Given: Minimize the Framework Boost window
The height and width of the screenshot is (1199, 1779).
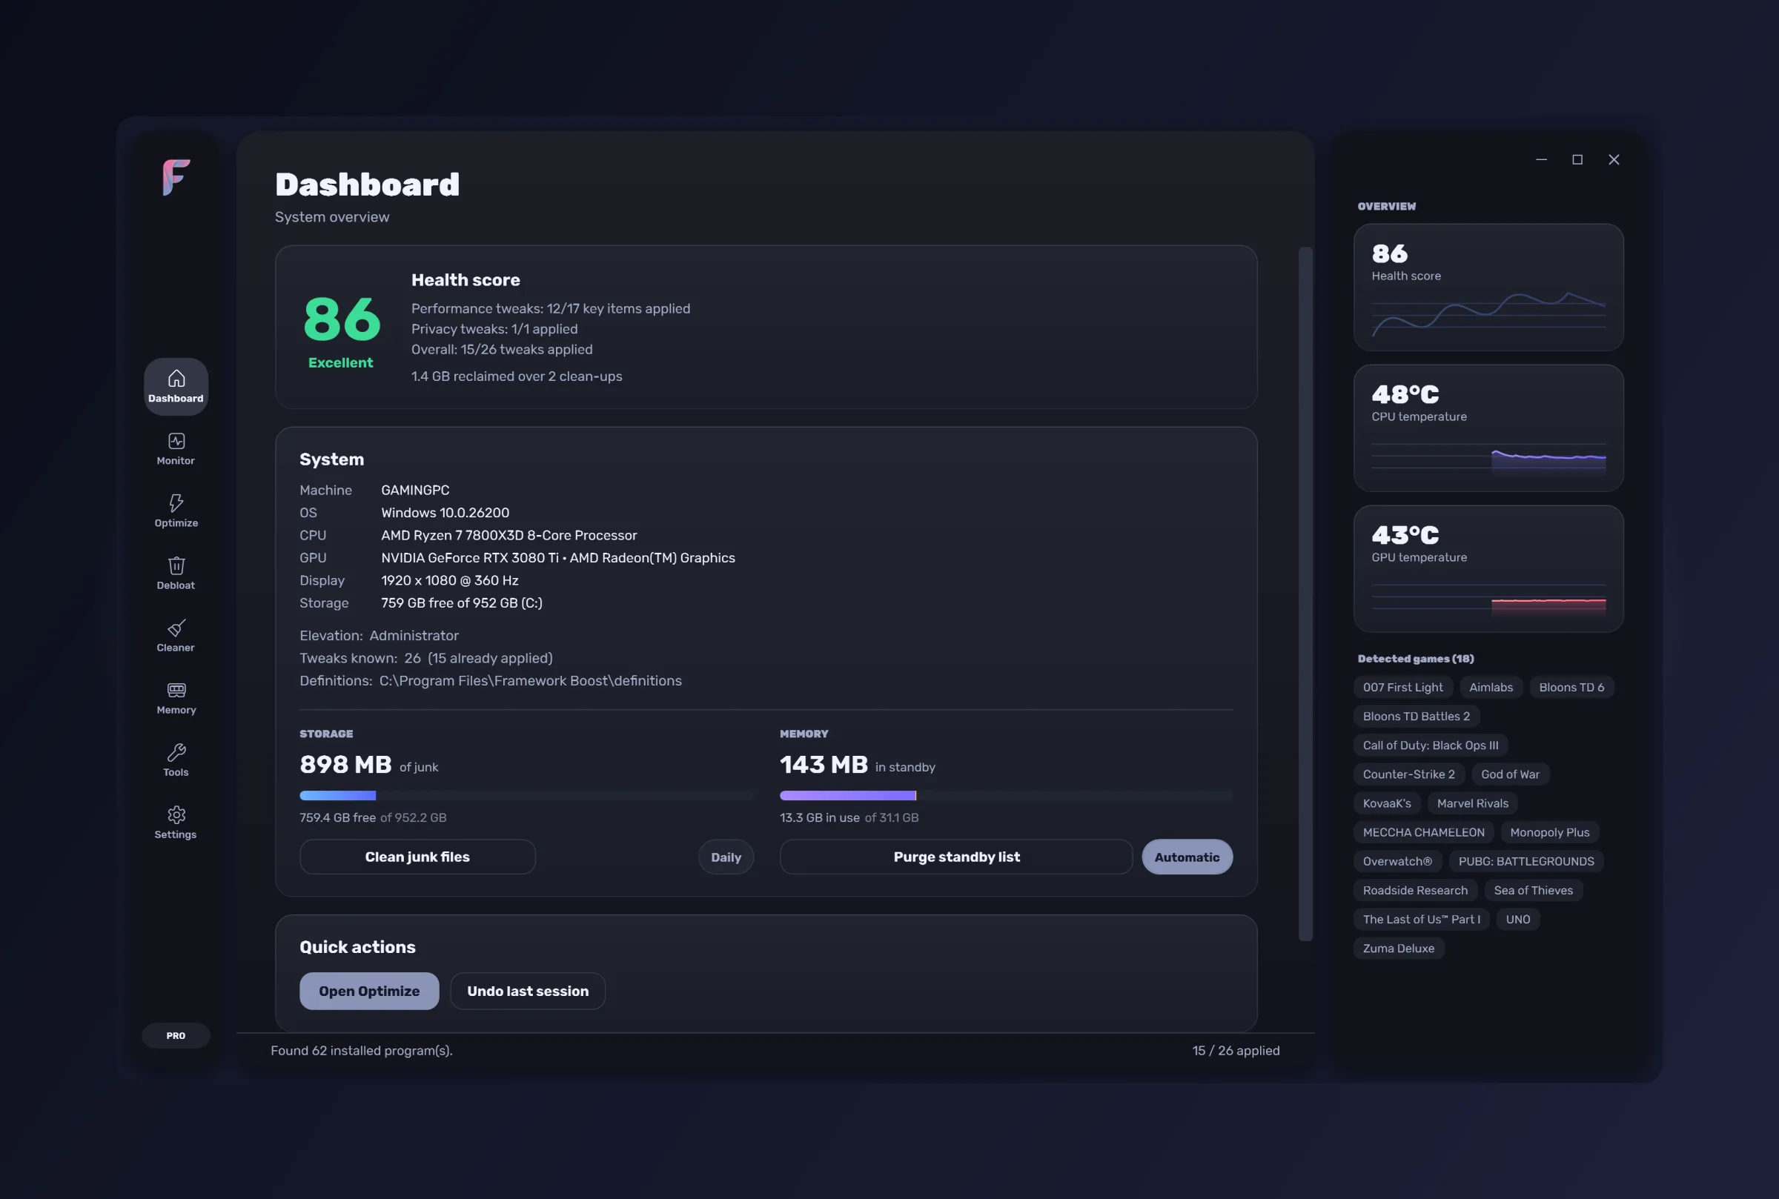Looking at the screenshot, I should click(1541, 159).
